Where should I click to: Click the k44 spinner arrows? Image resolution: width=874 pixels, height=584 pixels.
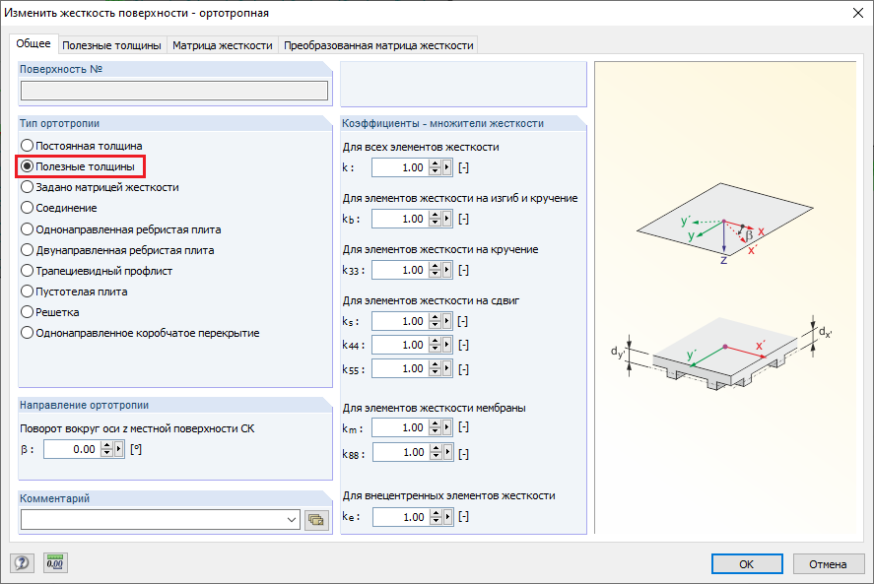pyautogui.click(x=436, y=345)
